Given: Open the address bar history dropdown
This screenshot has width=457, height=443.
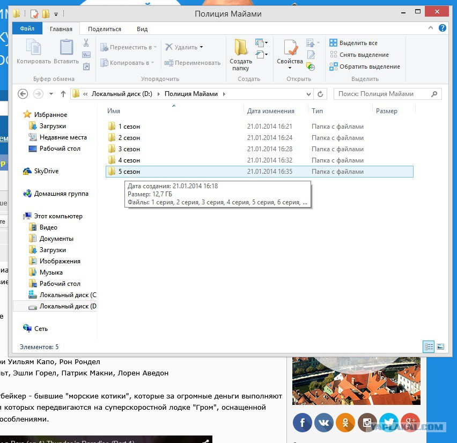Looking at the screenshot, I should point(308,94).
